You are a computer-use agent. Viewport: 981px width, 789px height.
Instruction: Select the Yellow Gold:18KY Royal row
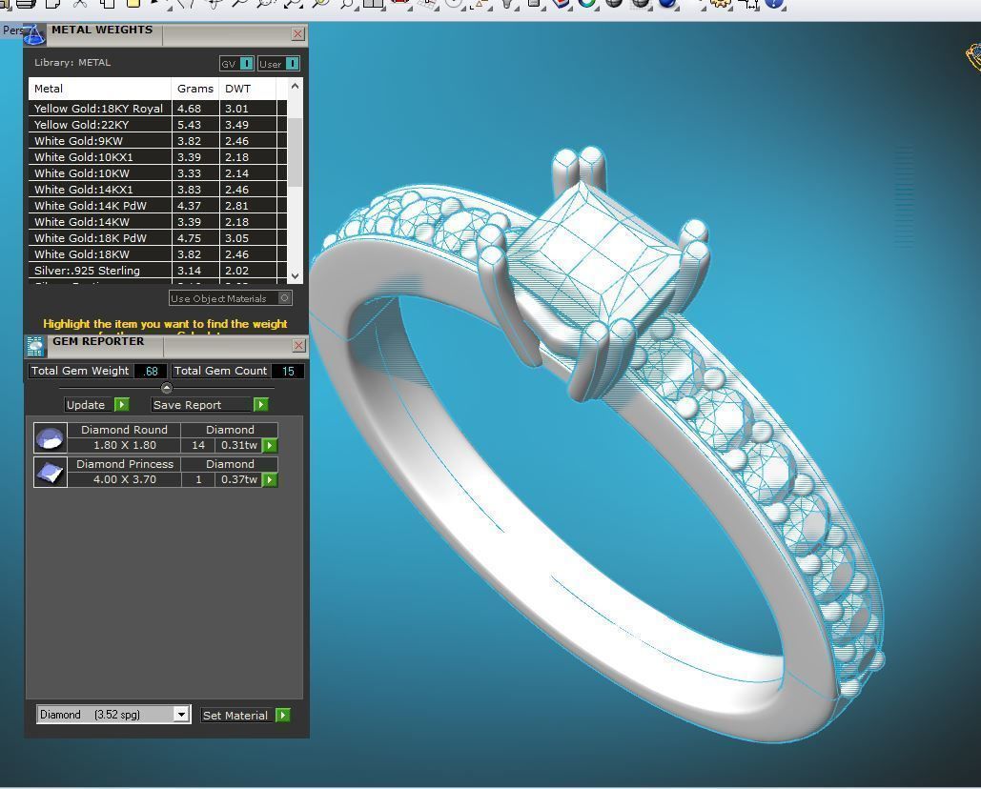pyautogui.click(x=157, y=109)
